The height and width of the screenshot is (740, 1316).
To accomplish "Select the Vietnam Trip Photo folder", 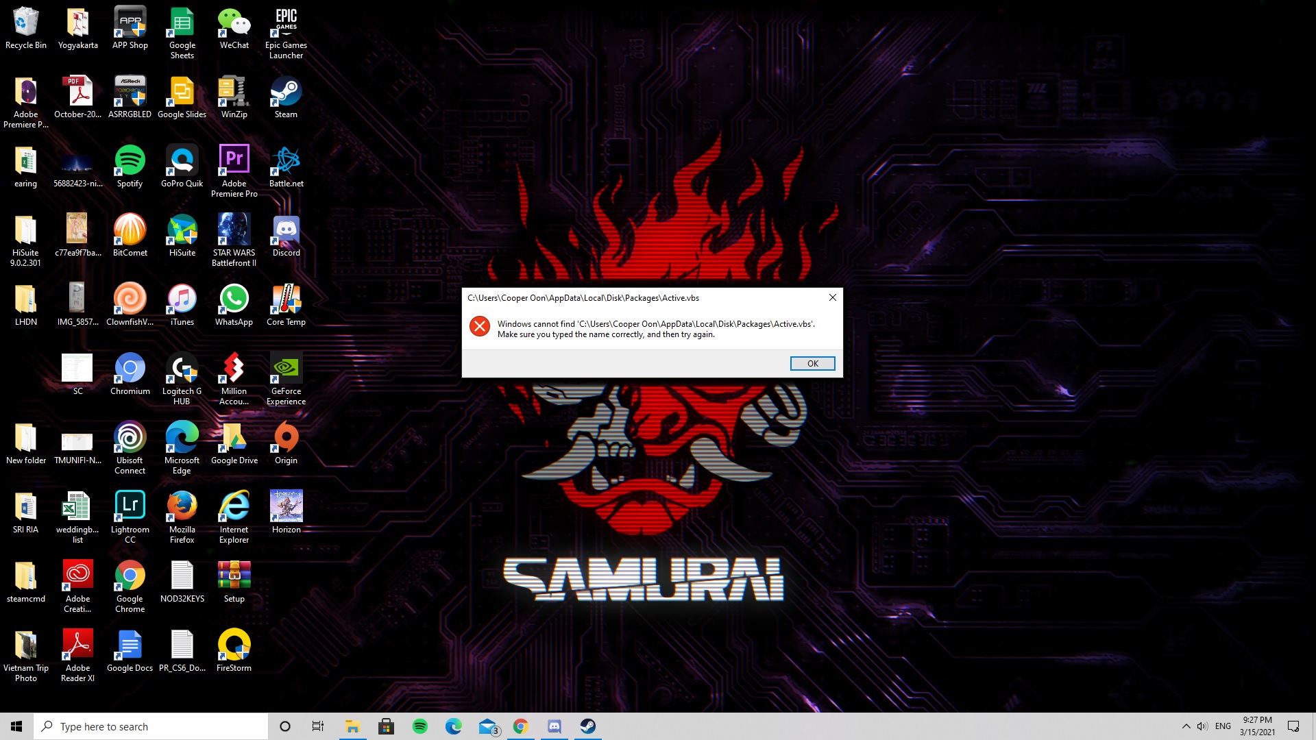I will (x=26, y=656).
